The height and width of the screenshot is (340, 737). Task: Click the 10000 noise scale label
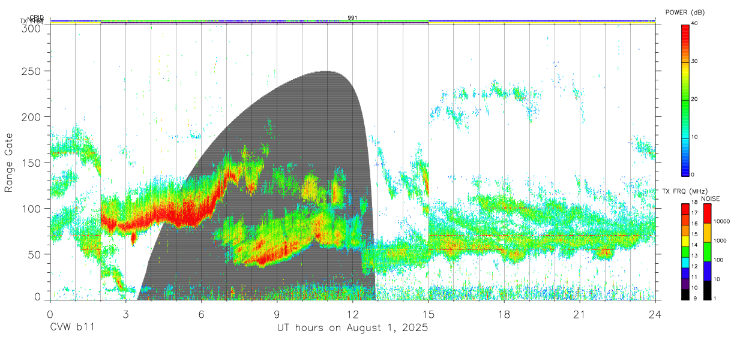722,222
